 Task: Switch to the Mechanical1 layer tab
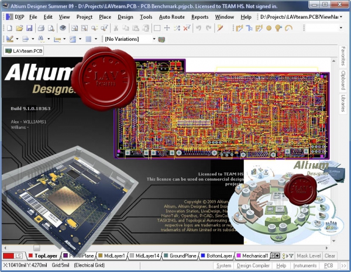pyautogui.click(x=252, y=256)
